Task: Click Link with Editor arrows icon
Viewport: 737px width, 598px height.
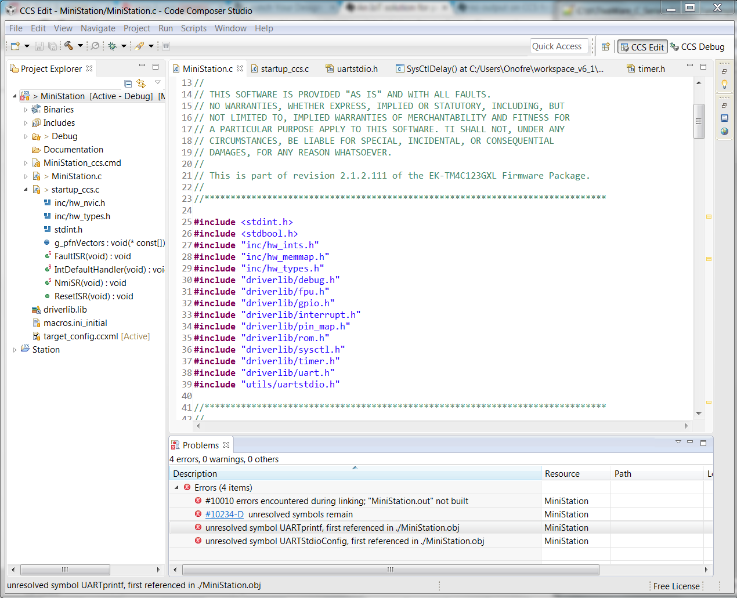Action: tap(141, 84)
